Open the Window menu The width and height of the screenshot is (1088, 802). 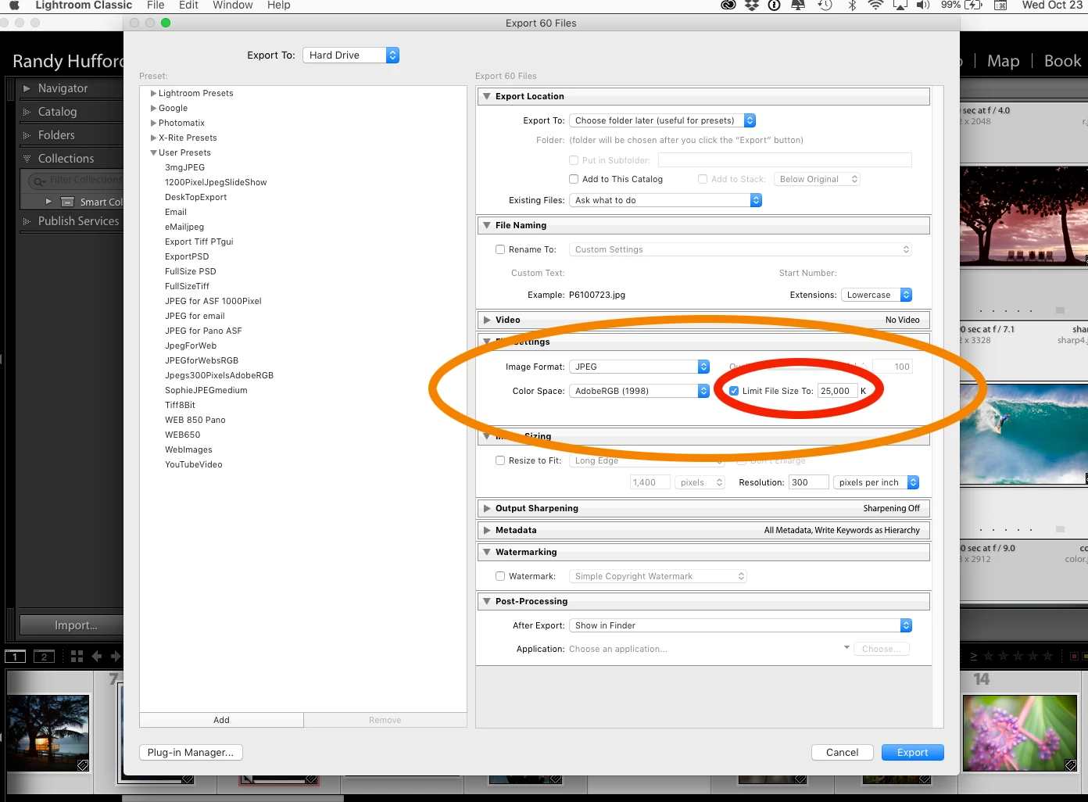tap(233, 5)
